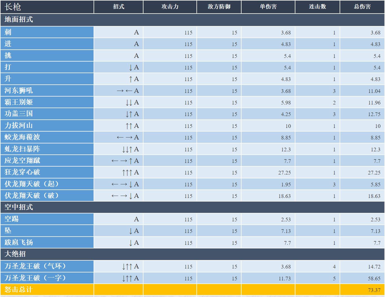
Task: Select the 11.04 total damage cell
Action: (362, 91)
